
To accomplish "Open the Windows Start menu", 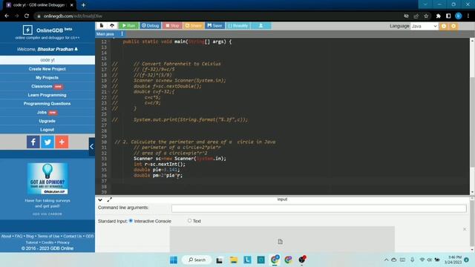I will 174,260.
